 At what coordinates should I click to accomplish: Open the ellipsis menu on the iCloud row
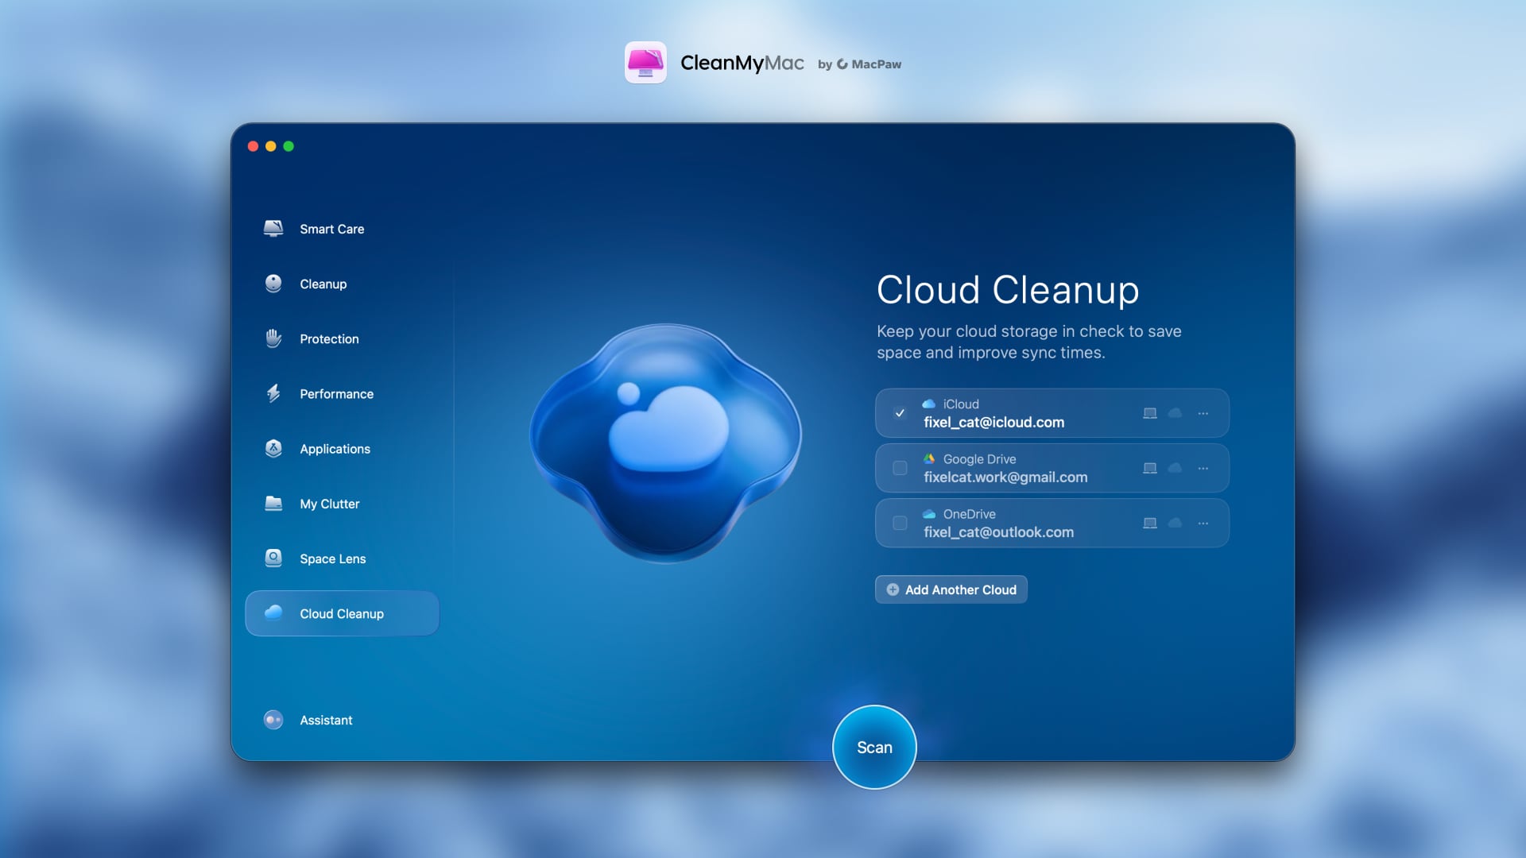1203,413
